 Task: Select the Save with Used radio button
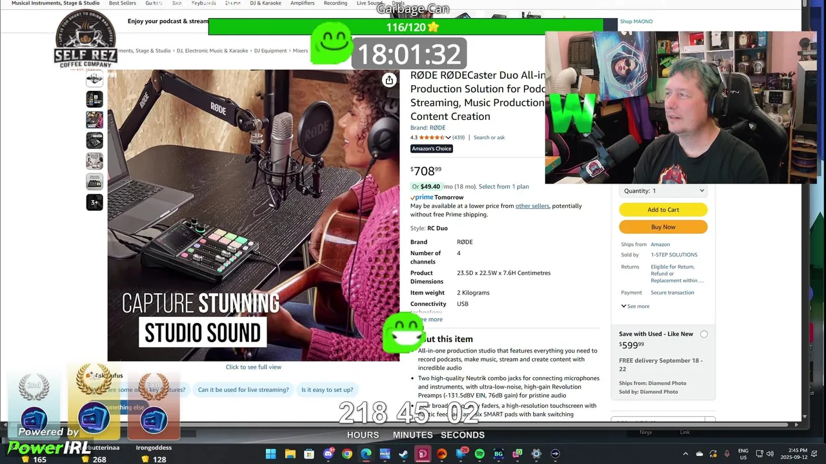pos(704,334)
